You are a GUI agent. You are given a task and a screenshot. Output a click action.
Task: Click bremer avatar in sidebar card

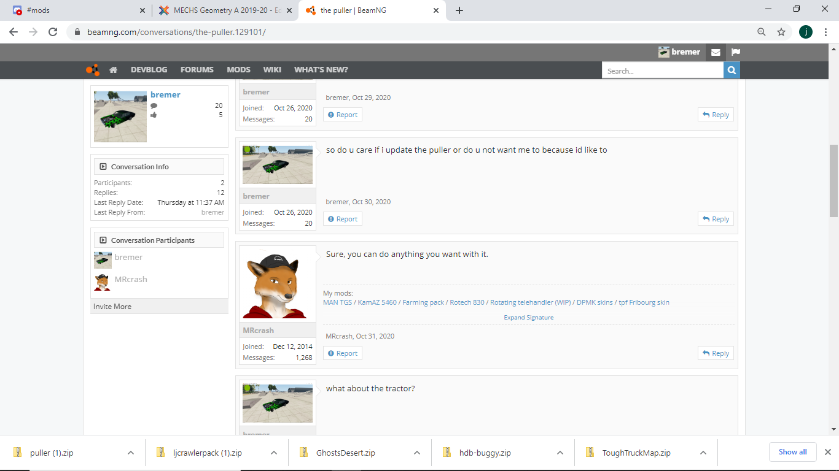click(x=120, y=117)
